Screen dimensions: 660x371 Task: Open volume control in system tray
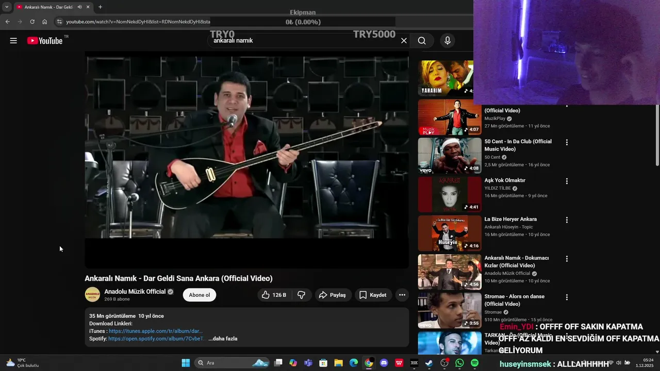click(x=618, y=363)
